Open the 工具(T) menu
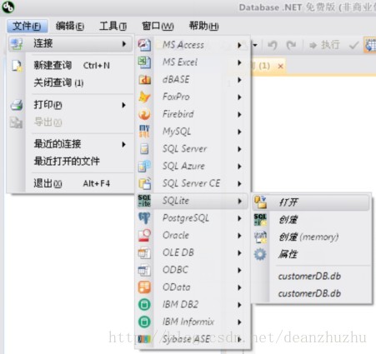This screenshot has width=376, height=354. pos(113,26)
